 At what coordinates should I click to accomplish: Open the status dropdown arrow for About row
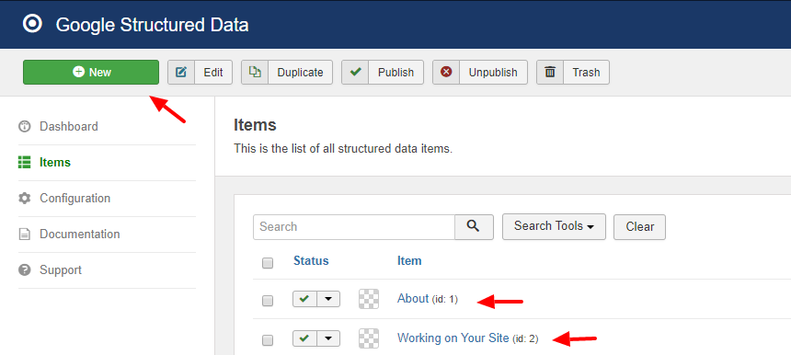pyautogui.click(x=328, y=299)
